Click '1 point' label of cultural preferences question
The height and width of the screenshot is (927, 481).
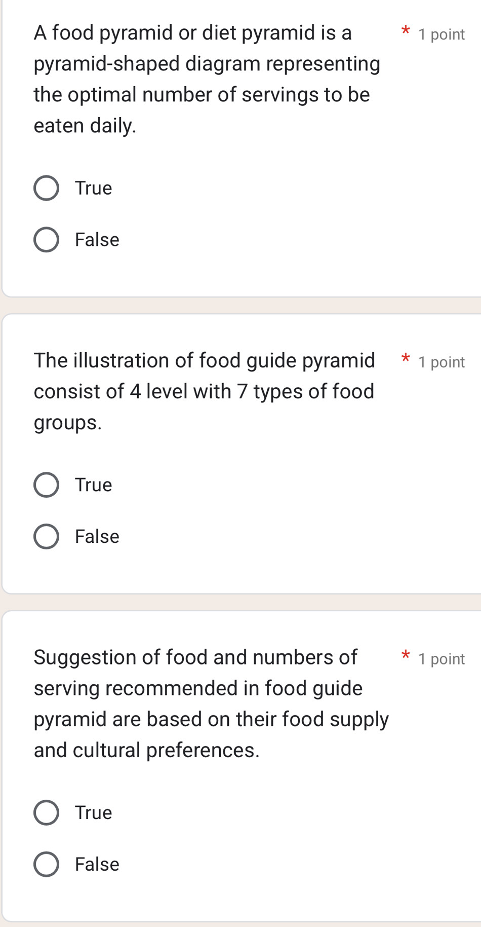point(442,659)
